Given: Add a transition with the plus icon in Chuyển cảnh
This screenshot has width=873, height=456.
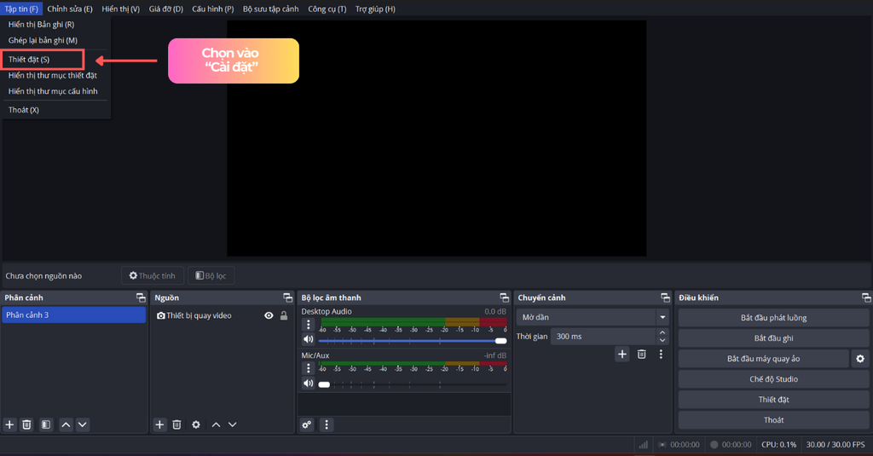Looking at the screenshot, I should pyautogui.click(x=622, y=354).
